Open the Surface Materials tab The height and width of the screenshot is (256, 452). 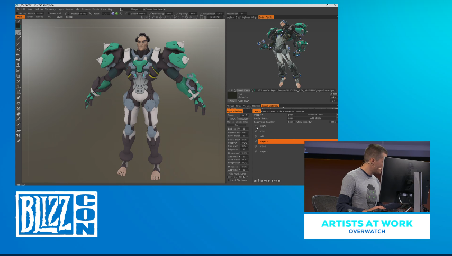[x=285, y=111]
